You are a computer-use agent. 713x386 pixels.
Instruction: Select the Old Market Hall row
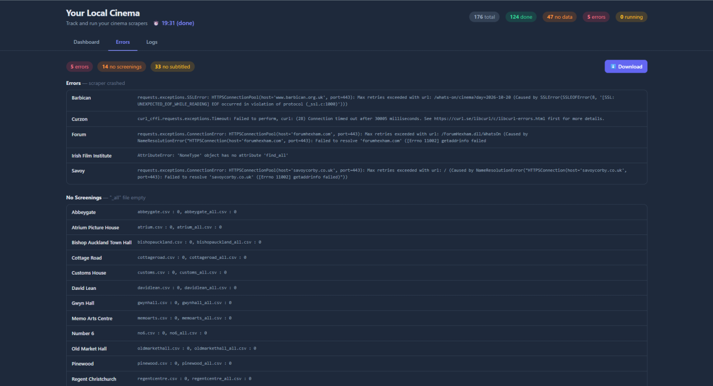(x=356, y=349)
